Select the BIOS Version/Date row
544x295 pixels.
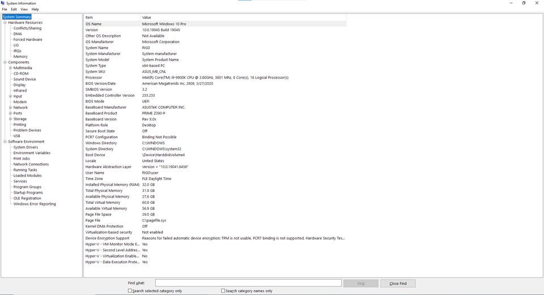click(215, 84)
